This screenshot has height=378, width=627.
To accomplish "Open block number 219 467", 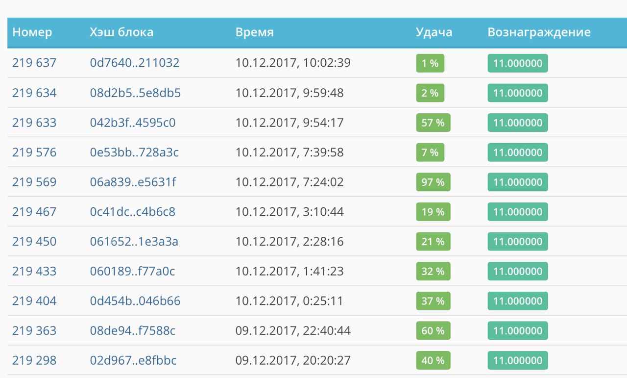I will click(x=34, y=212).
